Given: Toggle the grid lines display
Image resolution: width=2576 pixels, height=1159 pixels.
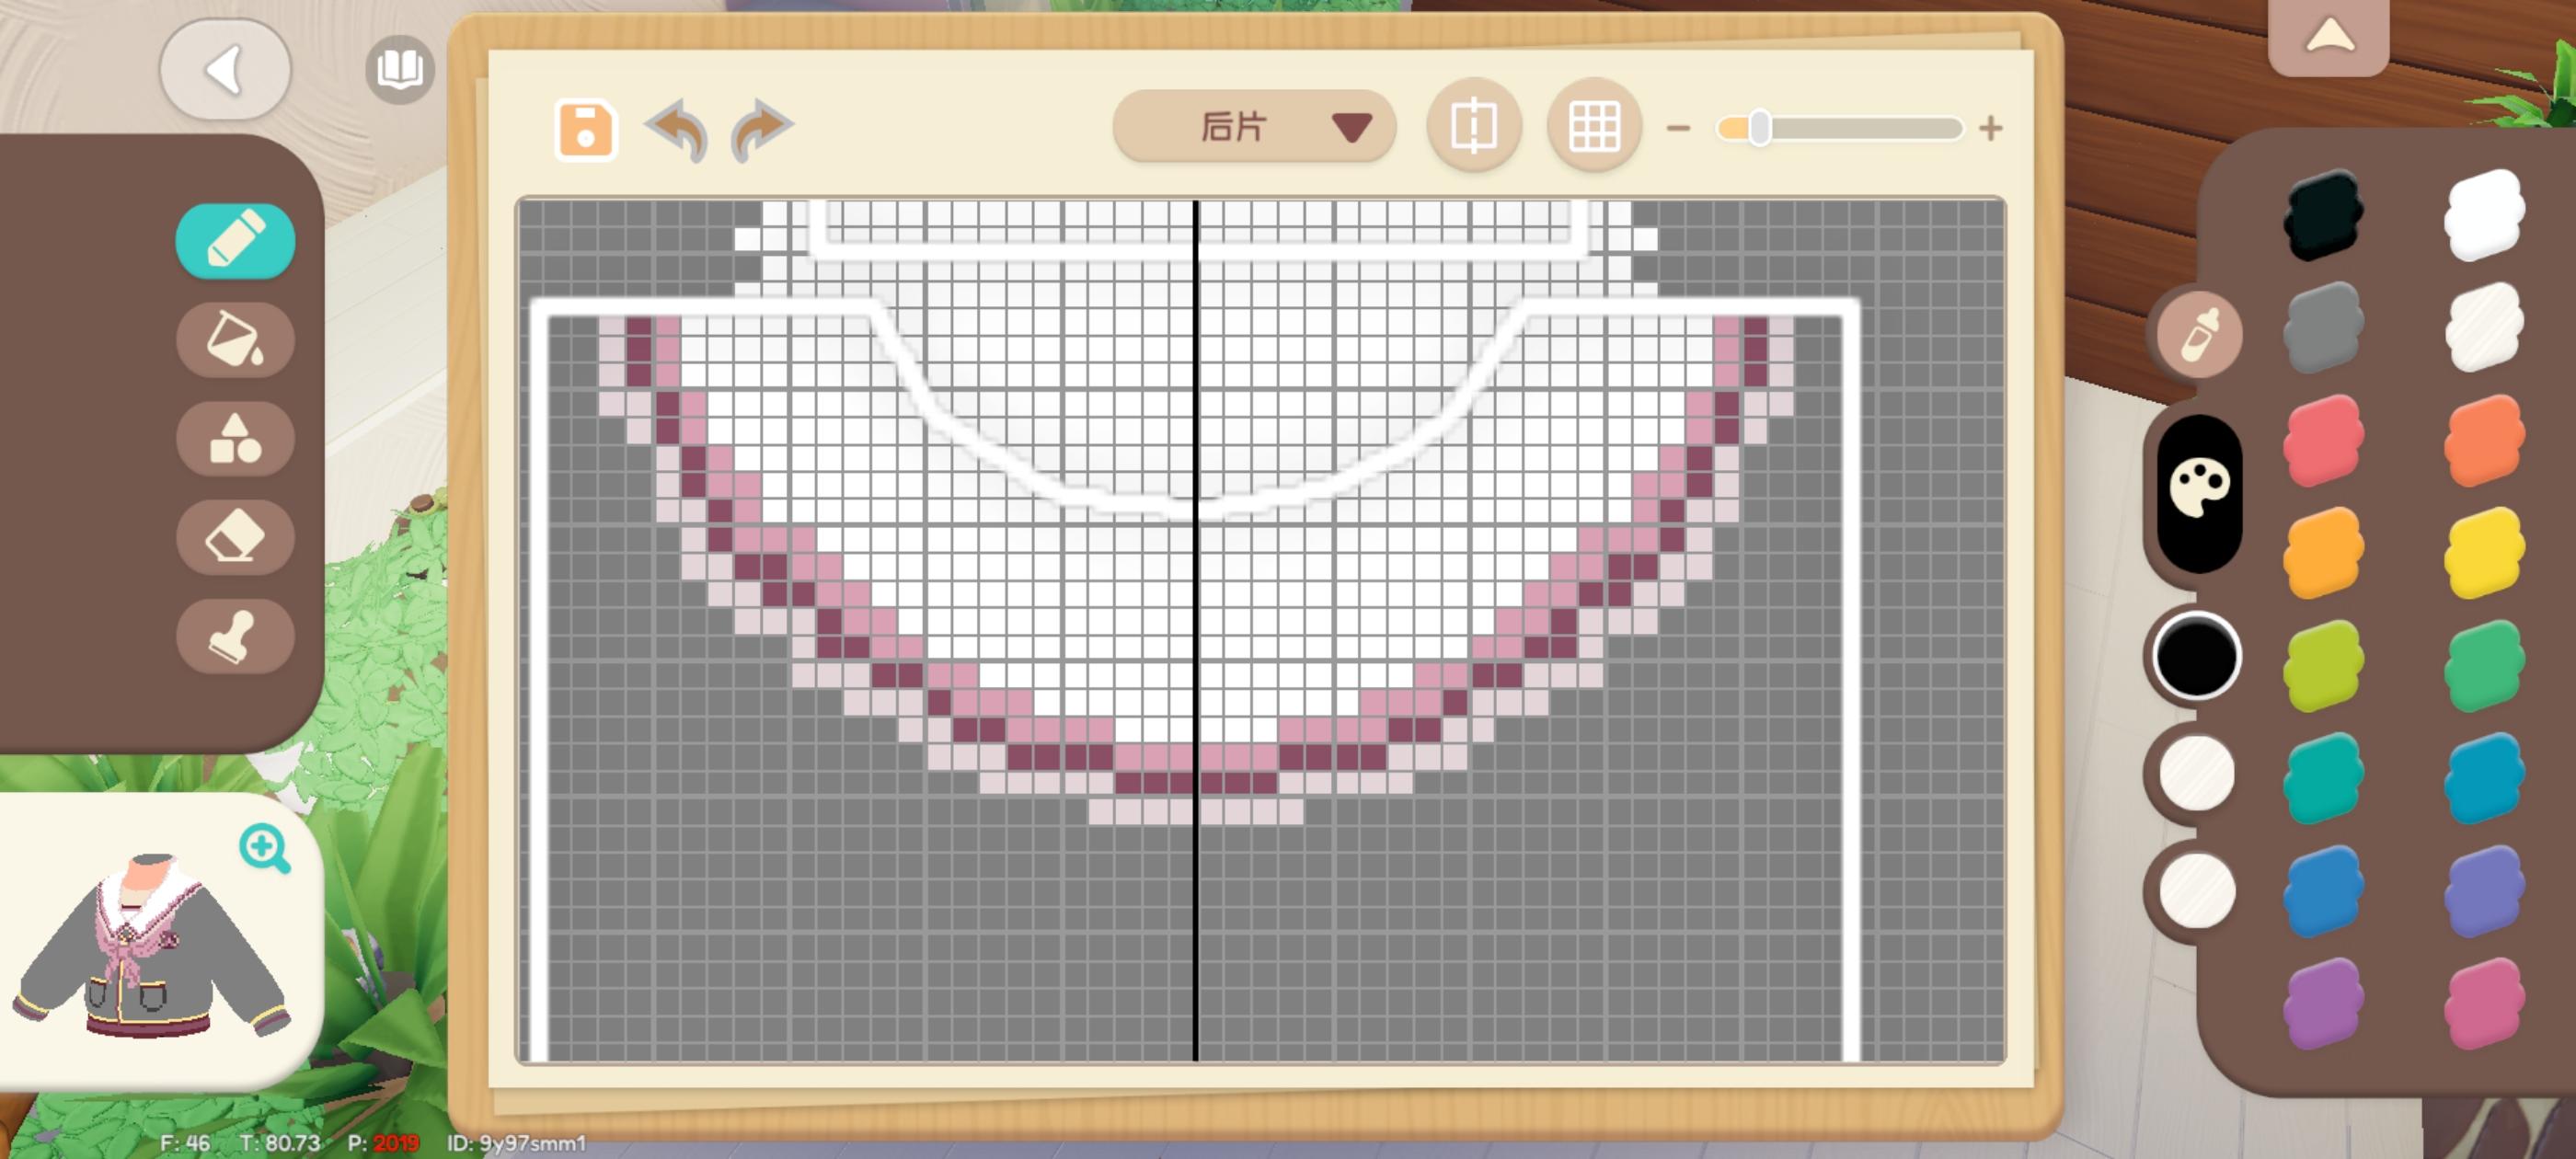Looking at the screenshot, I should [1593, 127].
